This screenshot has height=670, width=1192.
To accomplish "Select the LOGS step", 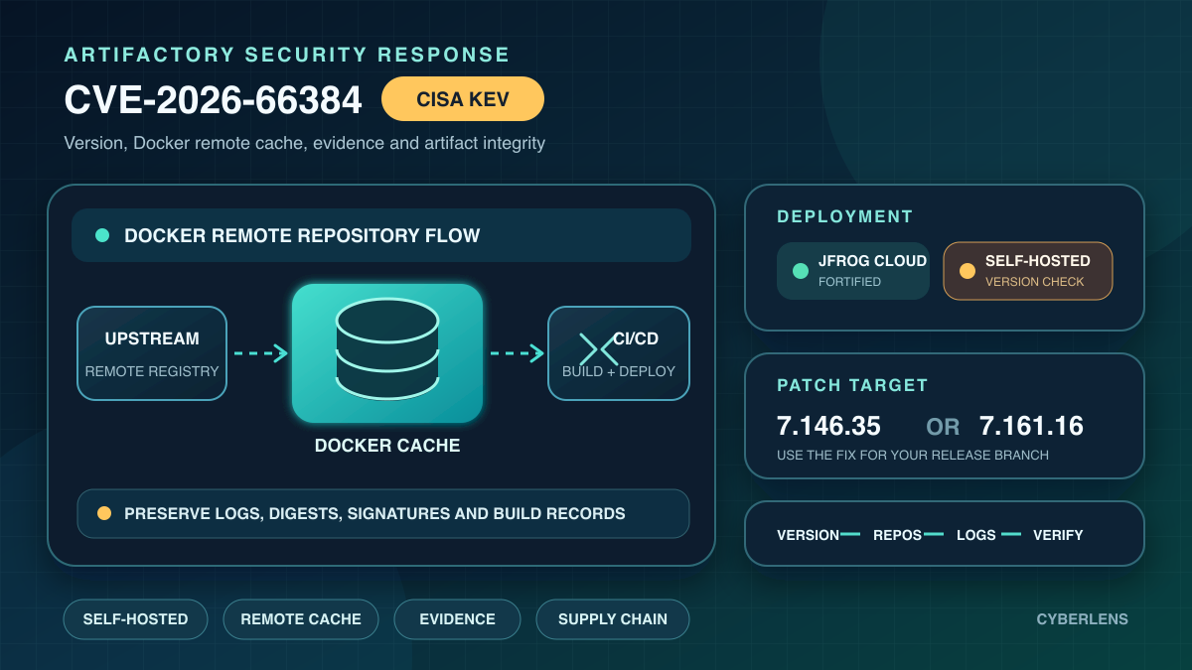I will click(975, 535).
